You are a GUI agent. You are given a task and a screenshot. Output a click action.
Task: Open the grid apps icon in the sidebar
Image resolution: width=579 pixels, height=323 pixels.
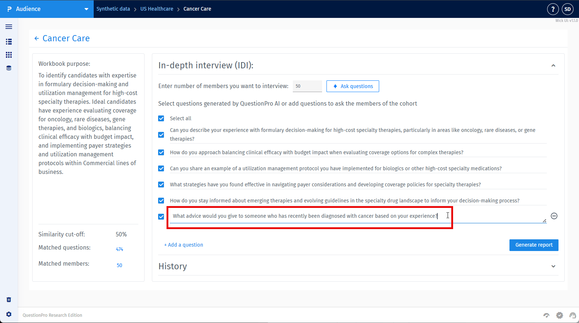point(9,55)
